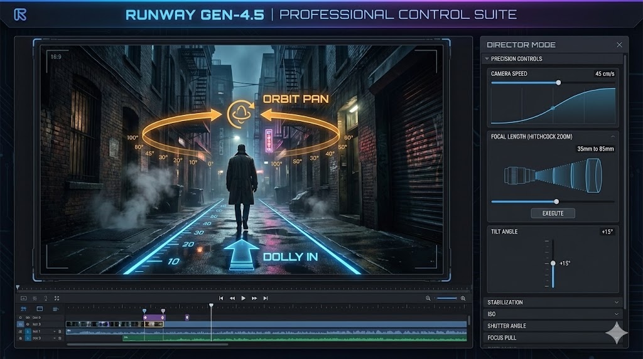Click the fast-forward transport icon
The image size is (643, 359).
[x=254, y=298]
